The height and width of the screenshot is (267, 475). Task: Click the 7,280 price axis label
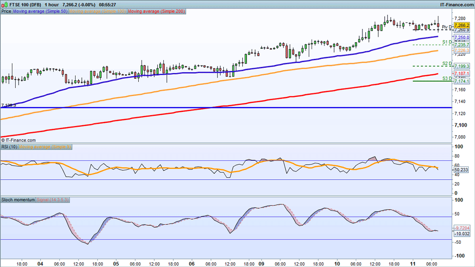[x=460, y=19]
